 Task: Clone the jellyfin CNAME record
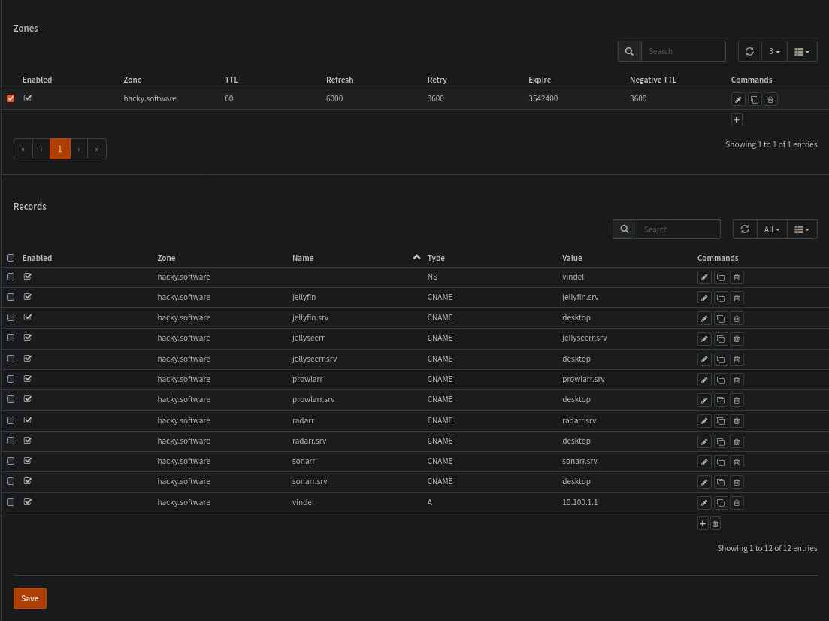click(721, 298)
